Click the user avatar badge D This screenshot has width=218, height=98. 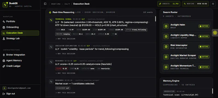coord(4,88)
